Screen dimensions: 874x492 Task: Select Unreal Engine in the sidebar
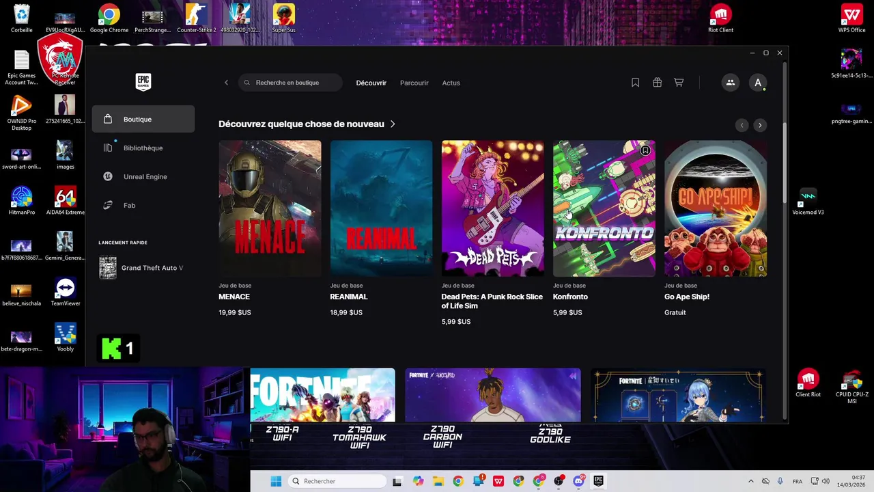point(143,176)
